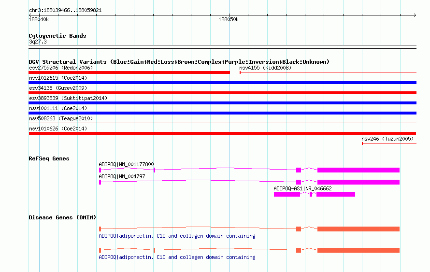Click the right arrow end of ruler
This screenshot has width=430, height=272.
(x=415, y=15)
